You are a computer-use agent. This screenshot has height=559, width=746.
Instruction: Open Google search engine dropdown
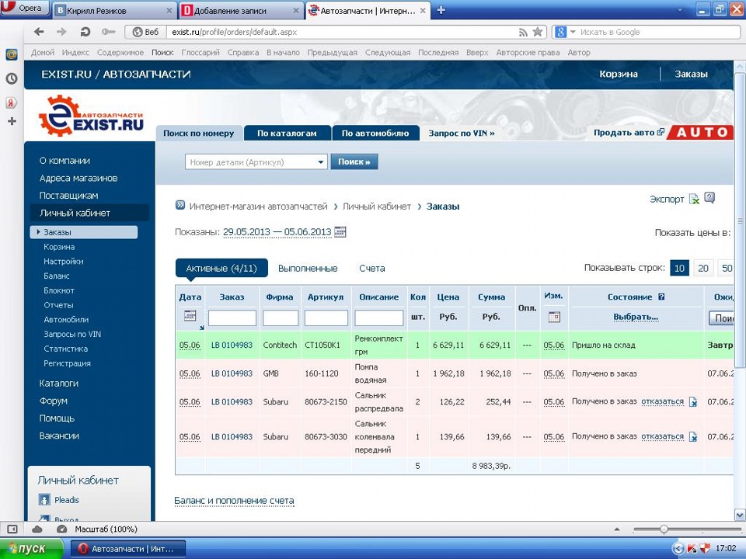pos(573,32)
